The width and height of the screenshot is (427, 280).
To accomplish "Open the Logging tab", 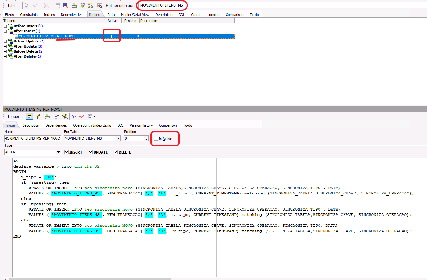I will pos(213,15).
